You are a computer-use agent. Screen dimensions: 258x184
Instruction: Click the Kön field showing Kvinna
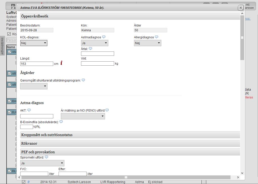[x=97, y=30]
